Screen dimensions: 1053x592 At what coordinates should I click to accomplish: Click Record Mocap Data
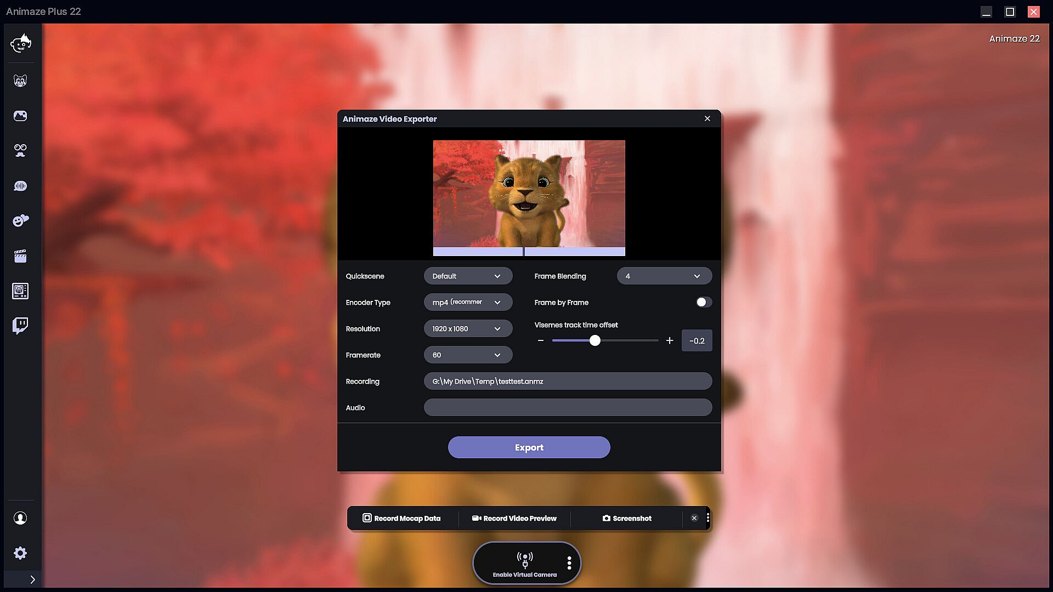click(401, 518)
